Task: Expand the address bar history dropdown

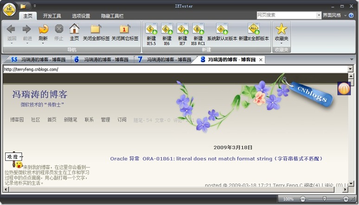Action: click(x=350, y=69)
